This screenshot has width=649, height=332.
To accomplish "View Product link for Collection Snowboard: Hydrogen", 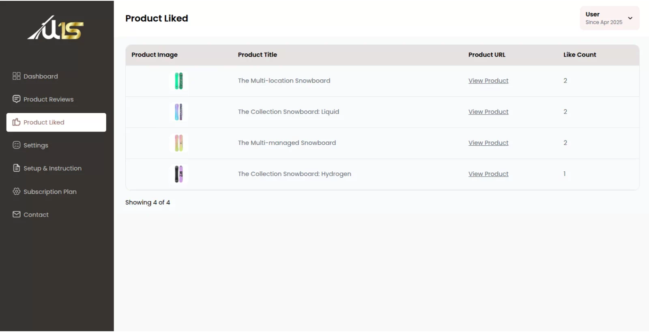I will tap(488, 174).
